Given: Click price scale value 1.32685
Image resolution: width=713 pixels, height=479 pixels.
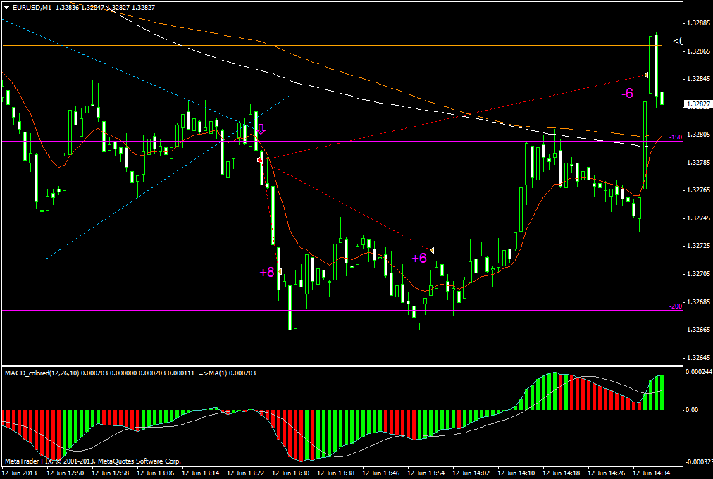Looking at the screenshot, I should (x=699, y=301).
